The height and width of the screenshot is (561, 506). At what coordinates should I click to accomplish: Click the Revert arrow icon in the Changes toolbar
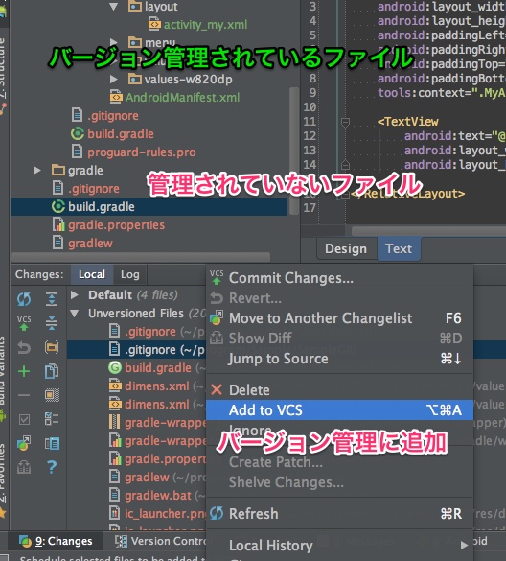click(24, 347)
